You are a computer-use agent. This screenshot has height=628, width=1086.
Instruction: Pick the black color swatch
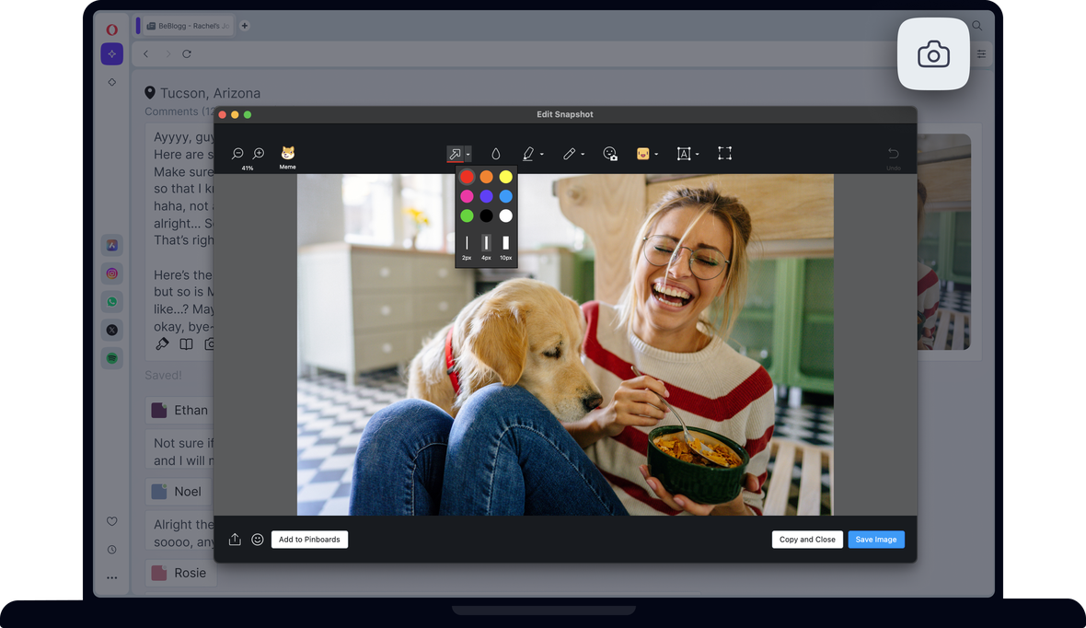click(x=486, y=215)
